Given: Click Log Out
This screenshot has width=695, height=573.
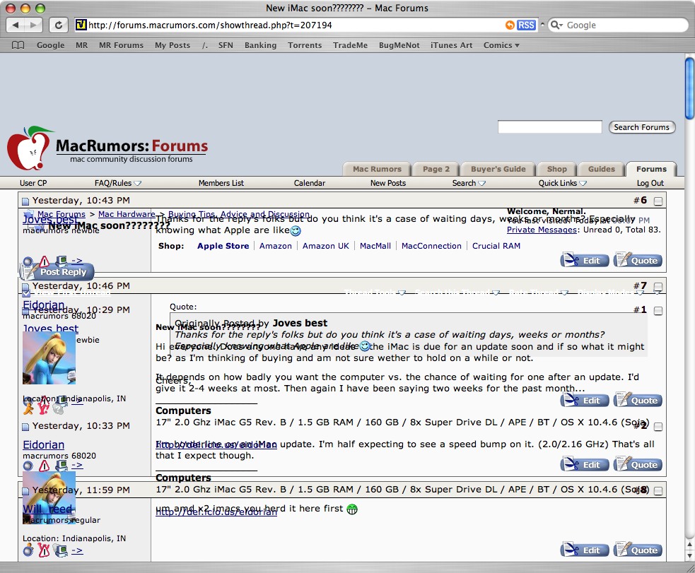Looking at the screenshot, I should point(650,183).
